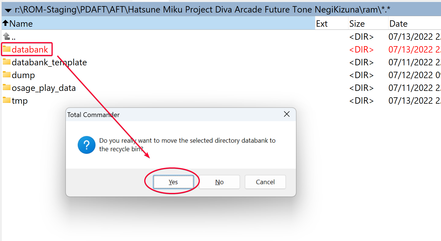Click the directory path text in the header
441x241 pixels.
pyautogui.click(x=202, y=10)
